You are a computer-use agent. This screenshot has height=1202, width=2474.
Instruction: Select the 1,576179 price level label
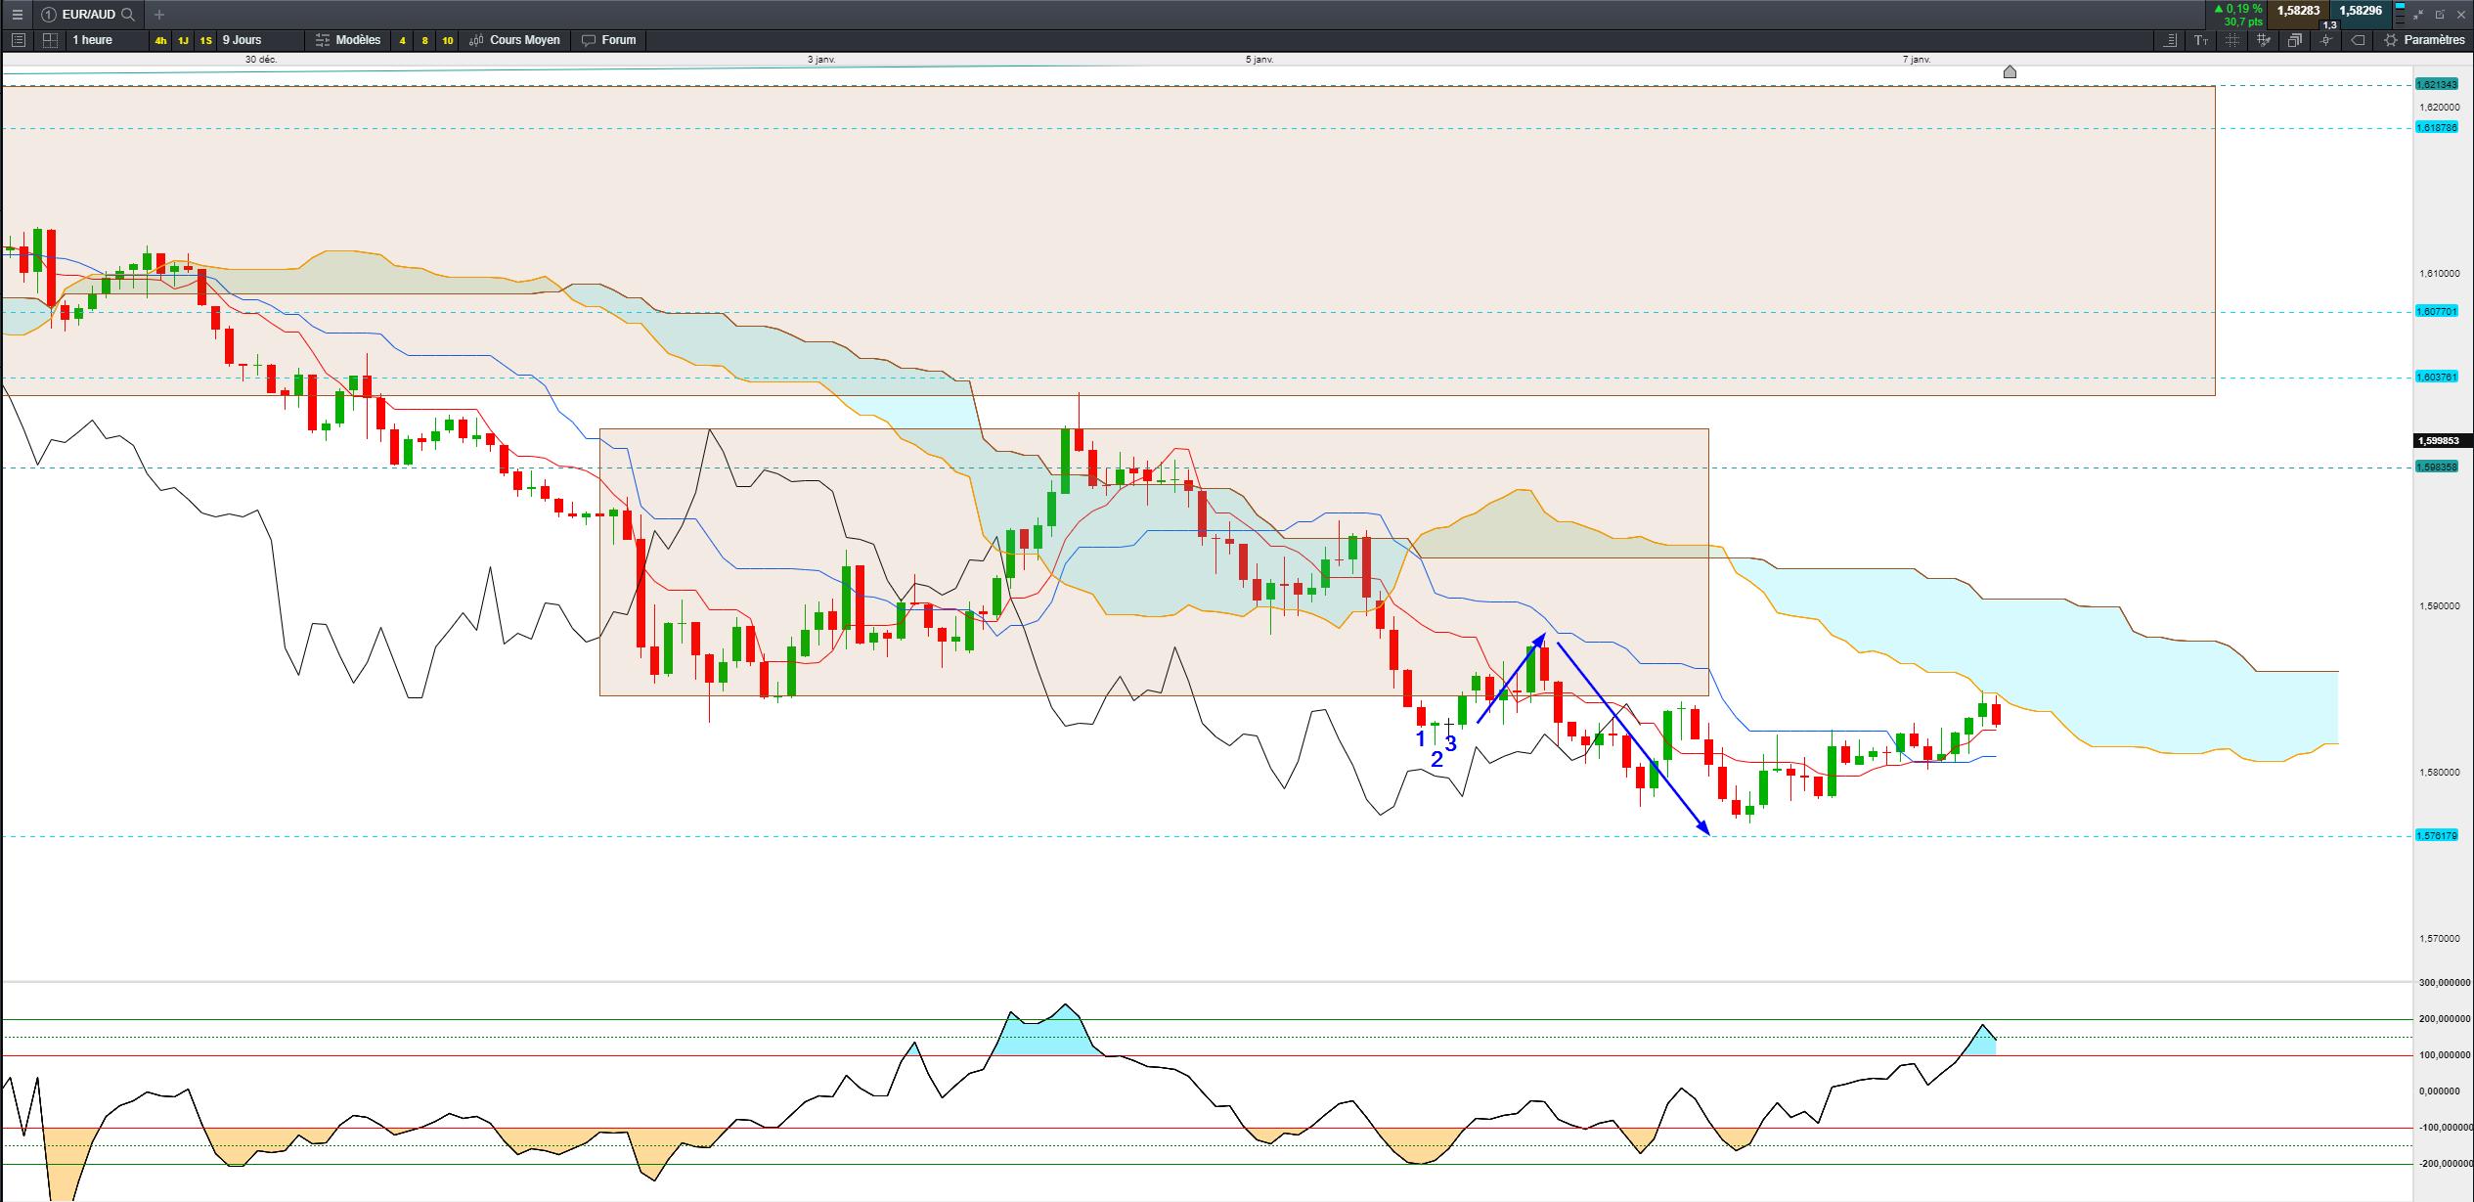2437,836
